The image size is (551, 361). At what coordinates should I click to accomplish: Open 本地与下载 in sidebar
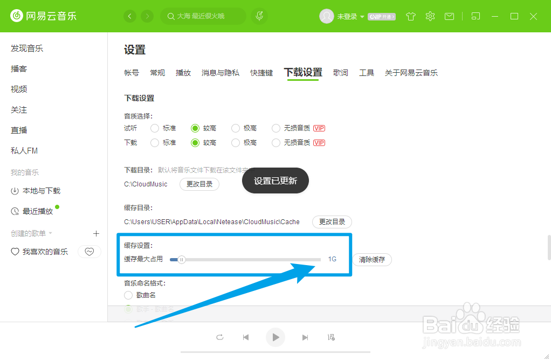36,191
